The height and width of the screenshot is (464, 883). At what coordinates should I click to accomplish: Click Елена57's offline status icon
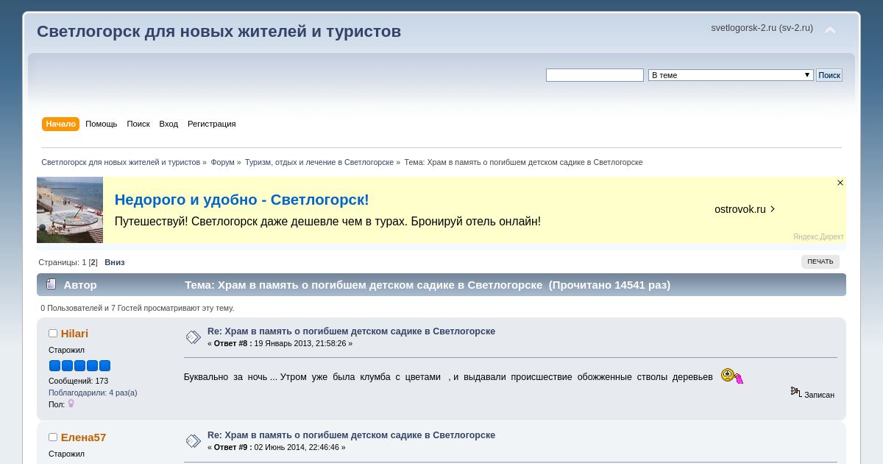[53, 437]
